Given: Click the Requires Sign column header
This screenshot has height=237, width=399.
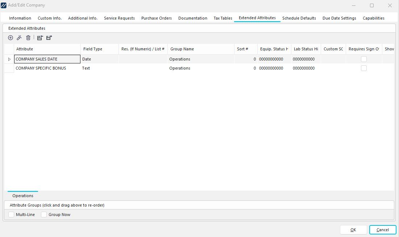Looking at the screenshot, I should coord(364,49).
